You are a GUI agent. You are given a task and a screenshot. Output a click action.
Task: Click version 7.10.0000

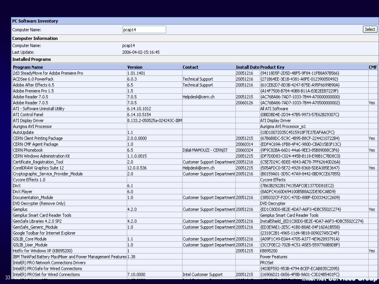tap(136, 274)
